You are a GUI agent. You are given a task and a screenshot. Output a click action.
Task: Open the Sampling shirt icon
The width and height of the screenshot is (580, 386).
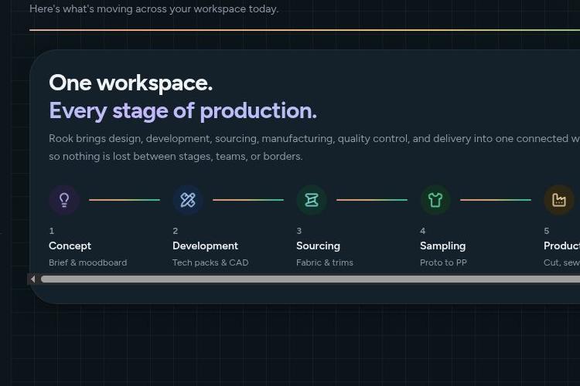coord(435,200)
